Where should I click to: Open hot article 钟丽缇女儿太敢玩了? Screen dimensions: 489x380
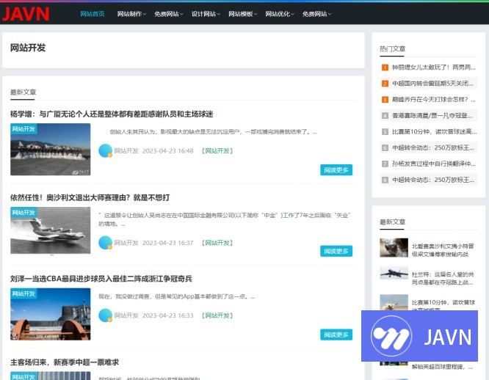(x=433, y=67)
